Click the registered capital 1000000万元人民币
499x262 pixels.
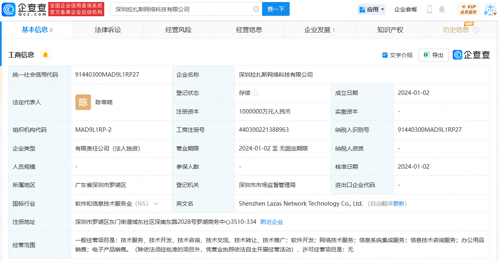265,112
